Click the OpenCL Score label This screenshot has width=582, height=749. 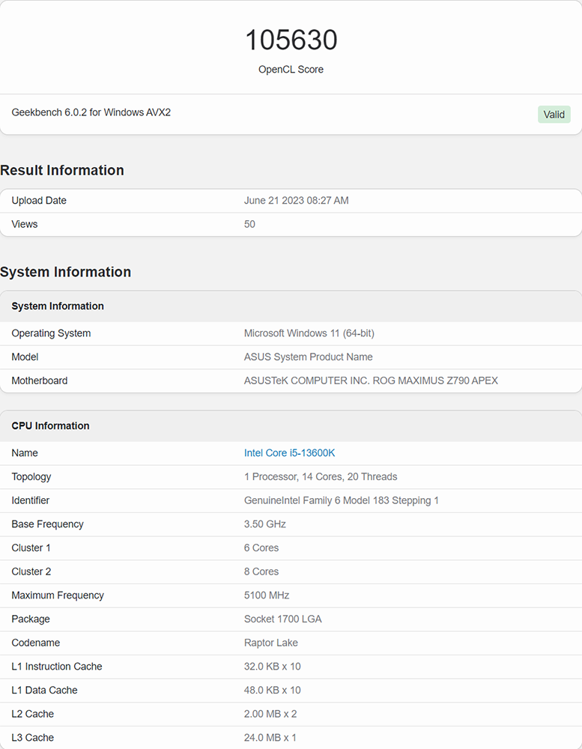[291, 70]
